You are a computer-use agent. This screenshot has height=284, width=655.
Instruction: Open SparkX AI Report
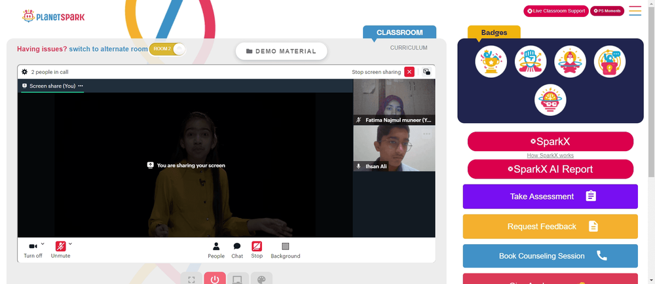coord(550,169)
